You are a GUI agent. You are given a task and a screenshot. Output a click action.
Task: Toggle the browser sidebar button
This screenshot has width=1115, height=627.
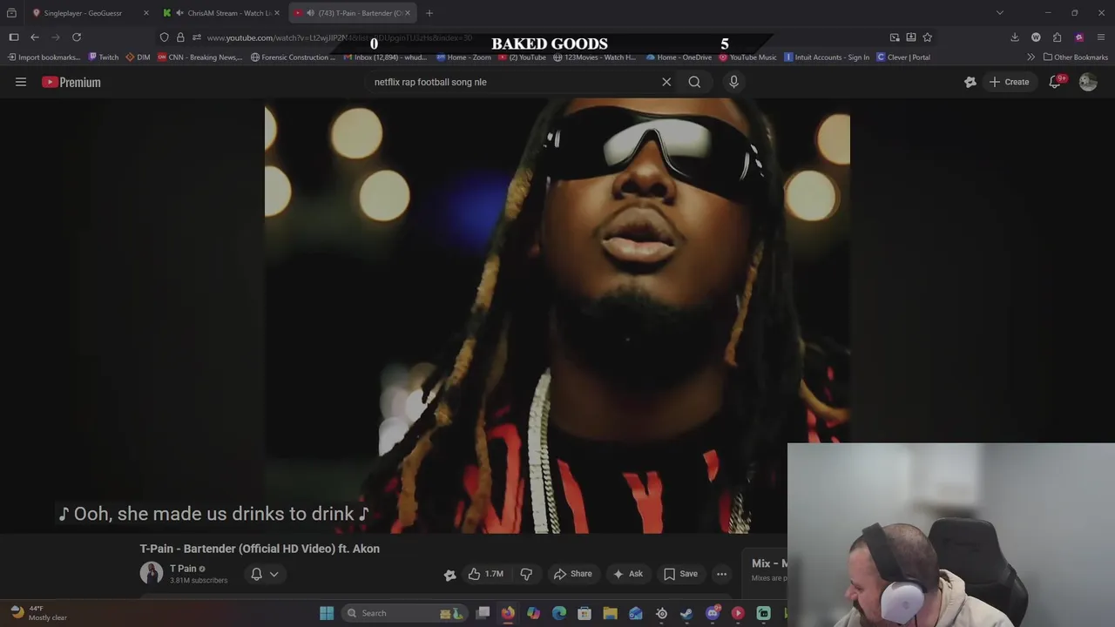pos(14,37)
